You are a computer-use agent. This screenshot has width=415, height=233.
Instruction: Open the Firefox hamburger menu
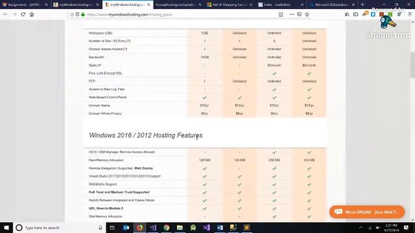tap(410, 14)
